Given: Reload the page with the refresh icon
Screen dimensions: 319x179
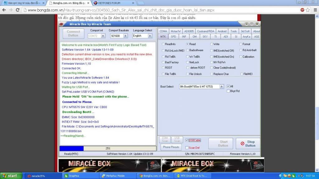Looking at the screenshot, I should tap(18, 10).
